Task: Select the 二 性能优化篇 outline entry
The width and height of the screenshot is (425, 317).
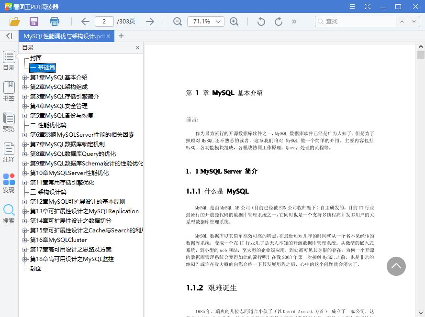Action: click(48, 125)
